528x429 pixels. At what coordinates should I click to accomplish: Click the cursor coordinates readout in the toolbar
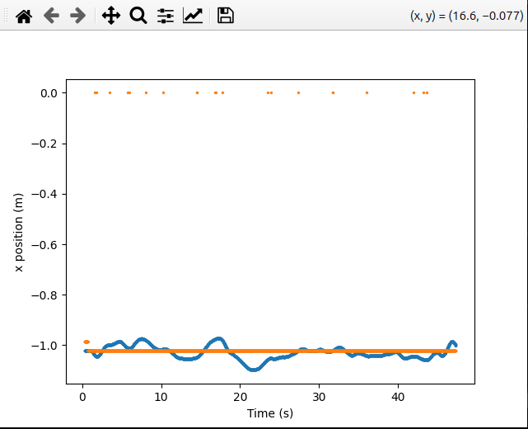coord(465,16)
